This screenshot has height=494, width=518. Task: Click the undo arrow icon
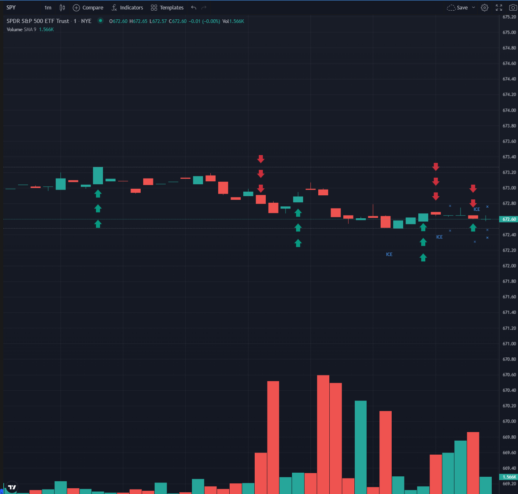pos(193,7)
